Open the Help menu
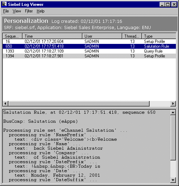 click(x=41, y=11)
